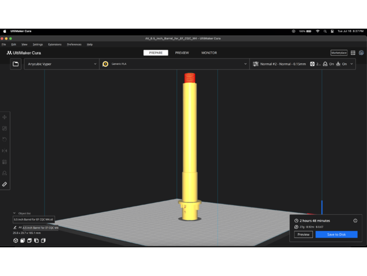Select the 6.5 inch Barrel stl list item

coord(34,220)
